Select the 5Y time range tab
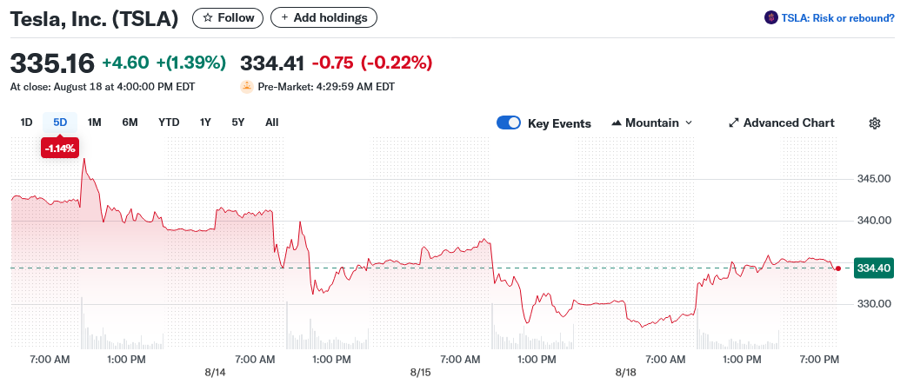The width and height of the screenshot is (907, 384). point(237,122)
